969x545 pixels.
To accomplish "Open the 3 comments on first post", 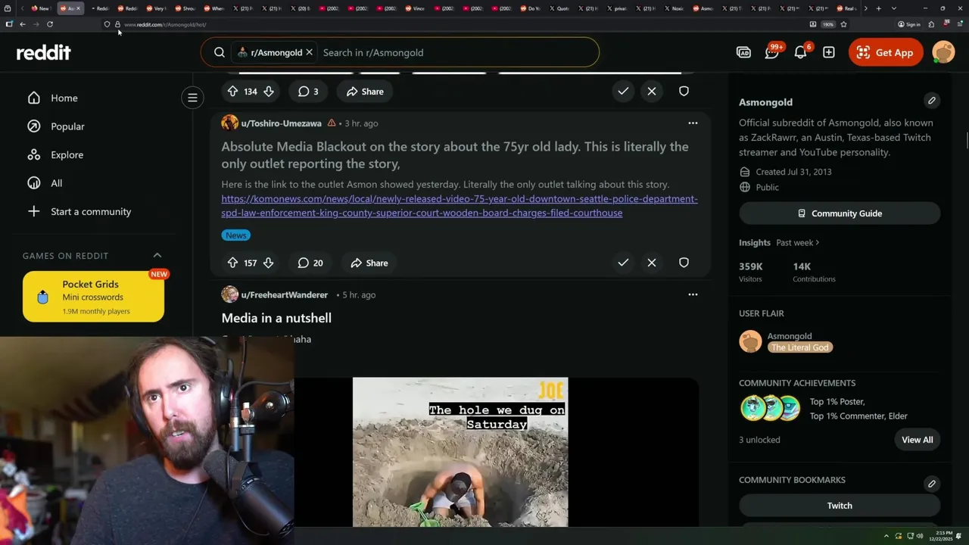I will 308,91.
